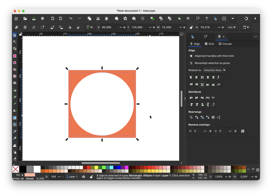This screenshot has width=272, height=196.
Task: Select the 3D Box tool
Action: (15, 76)
